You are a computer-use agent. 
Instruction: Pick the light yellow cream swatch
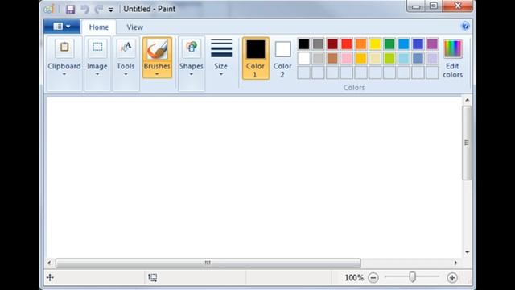(x=375, y=58)
